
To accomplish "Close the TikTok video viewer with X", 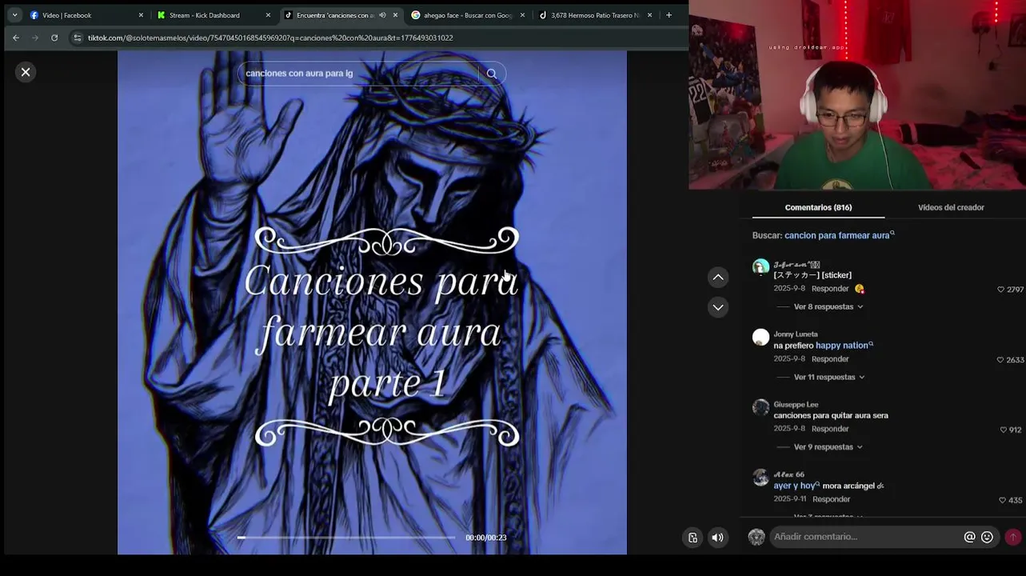I will click(x=26, y=72).
